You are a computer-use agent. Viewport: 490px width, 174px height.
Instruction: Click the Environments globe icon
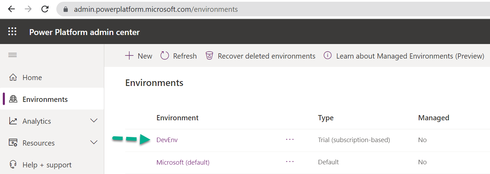pos(13,99)
